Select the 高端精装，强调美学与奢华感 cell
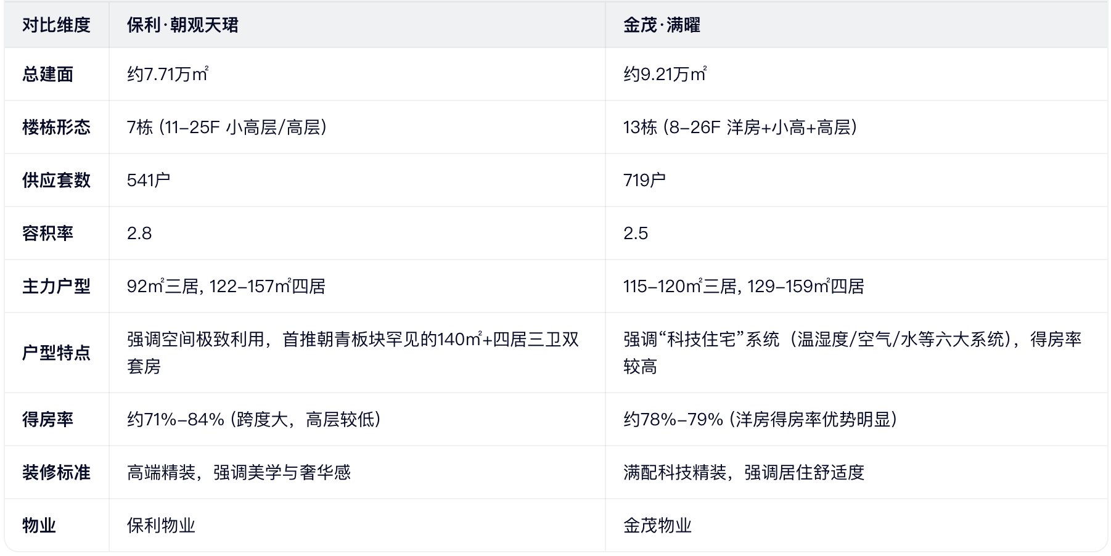 (x=239, y=473)
